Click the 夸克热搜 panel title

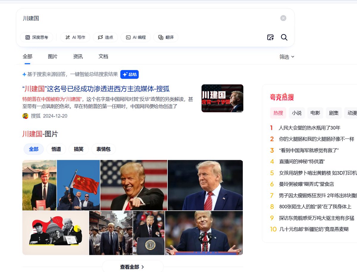[x=282, y=97]
